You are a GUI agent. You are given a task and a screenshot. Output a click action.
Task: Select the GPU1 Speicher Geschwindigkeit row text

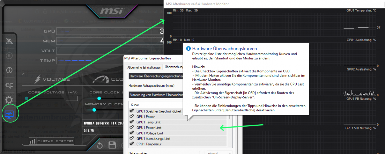[159, 111]
